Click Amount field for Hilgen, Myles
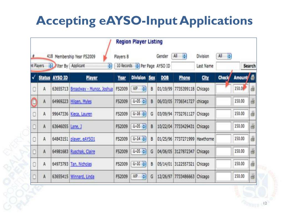 (241, 101)
